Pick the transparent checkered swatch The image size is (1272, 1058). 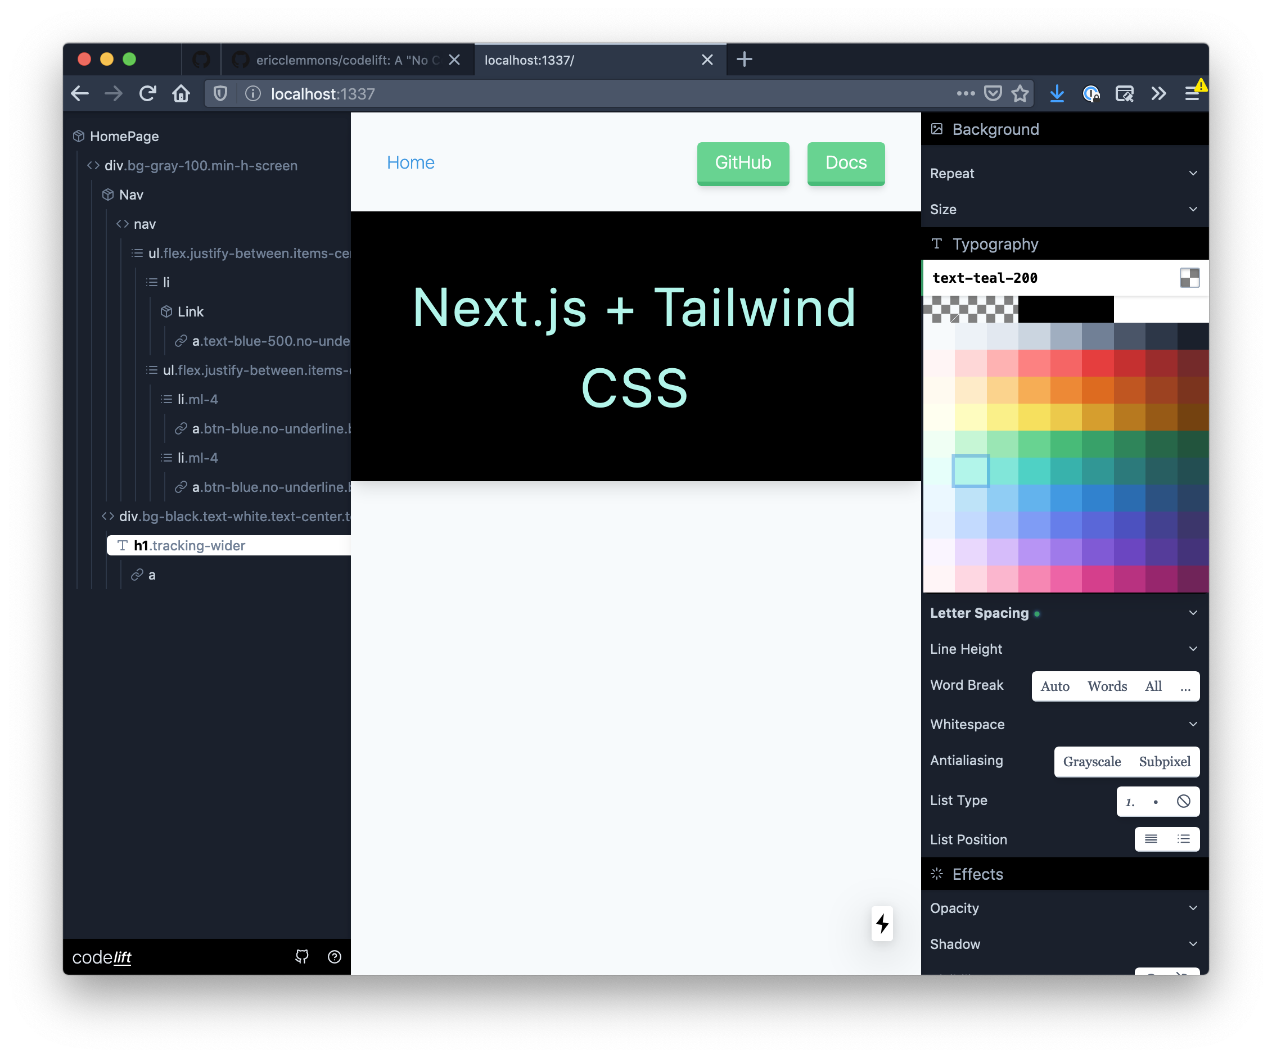click(971, 309)
